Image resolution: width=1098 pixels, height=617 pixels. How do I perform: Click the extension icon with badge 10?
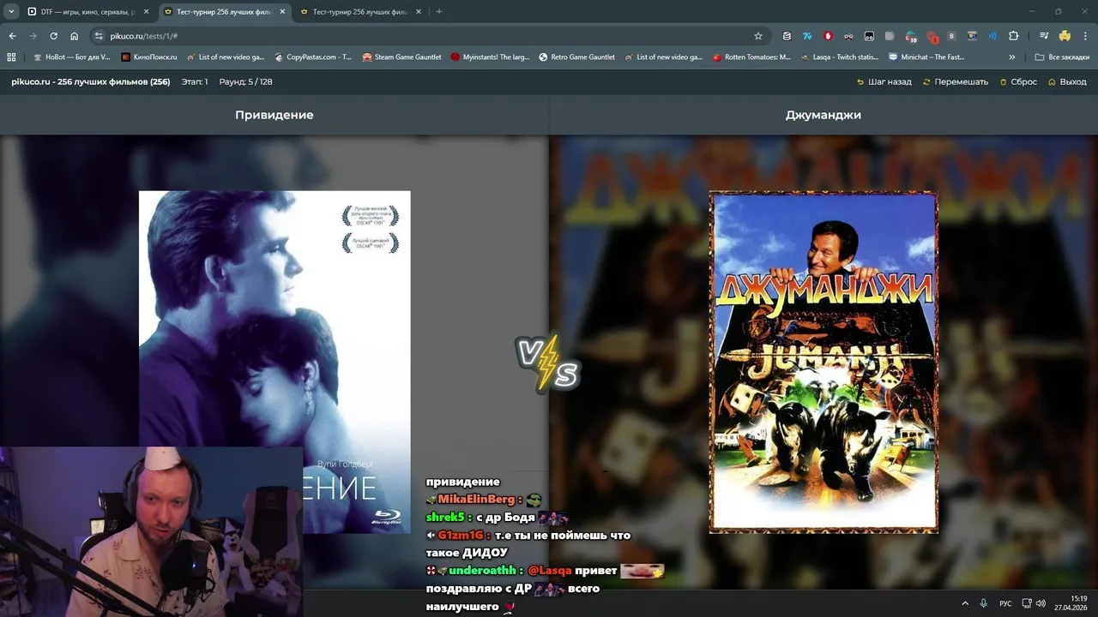coord(911,36)
